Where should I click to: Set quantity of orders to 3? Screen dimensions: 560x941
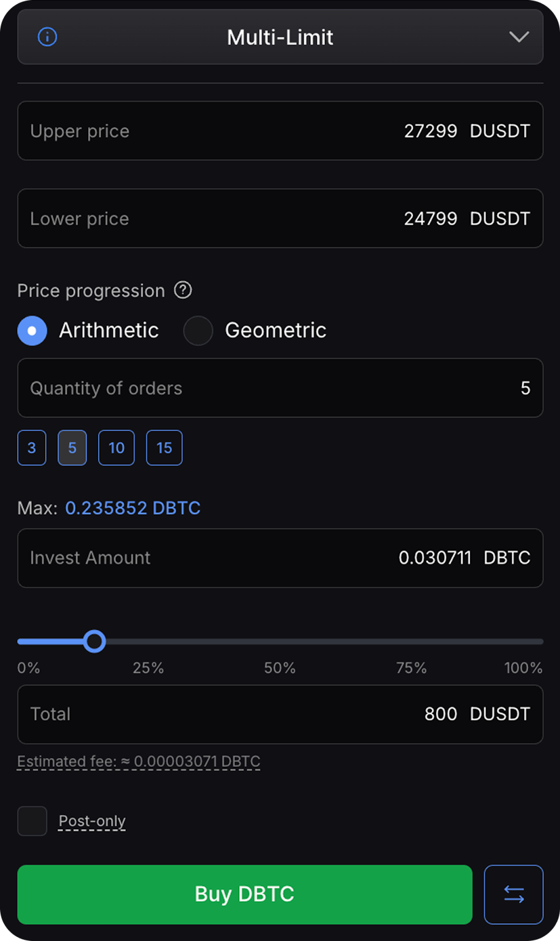32,448
